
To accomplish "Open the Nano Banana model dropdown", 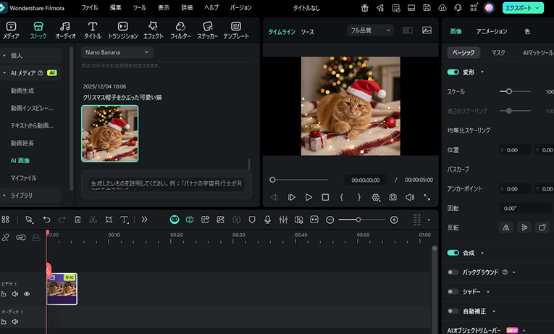I will click(117, 52).
